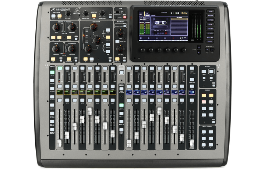Click the Talk A button

coord(53,16)
